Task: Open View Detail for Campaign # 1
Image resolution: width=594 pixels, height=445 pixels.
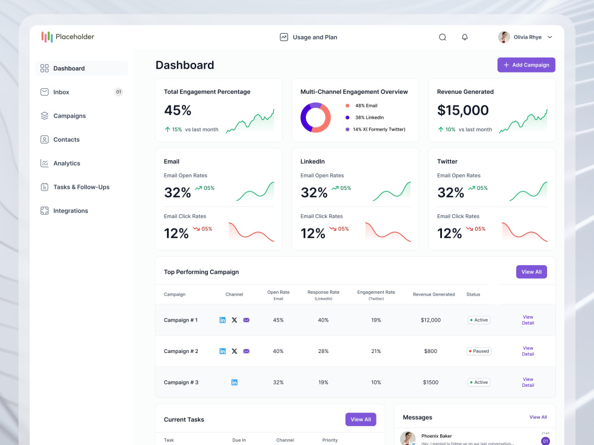Action: tap(527, 320)
